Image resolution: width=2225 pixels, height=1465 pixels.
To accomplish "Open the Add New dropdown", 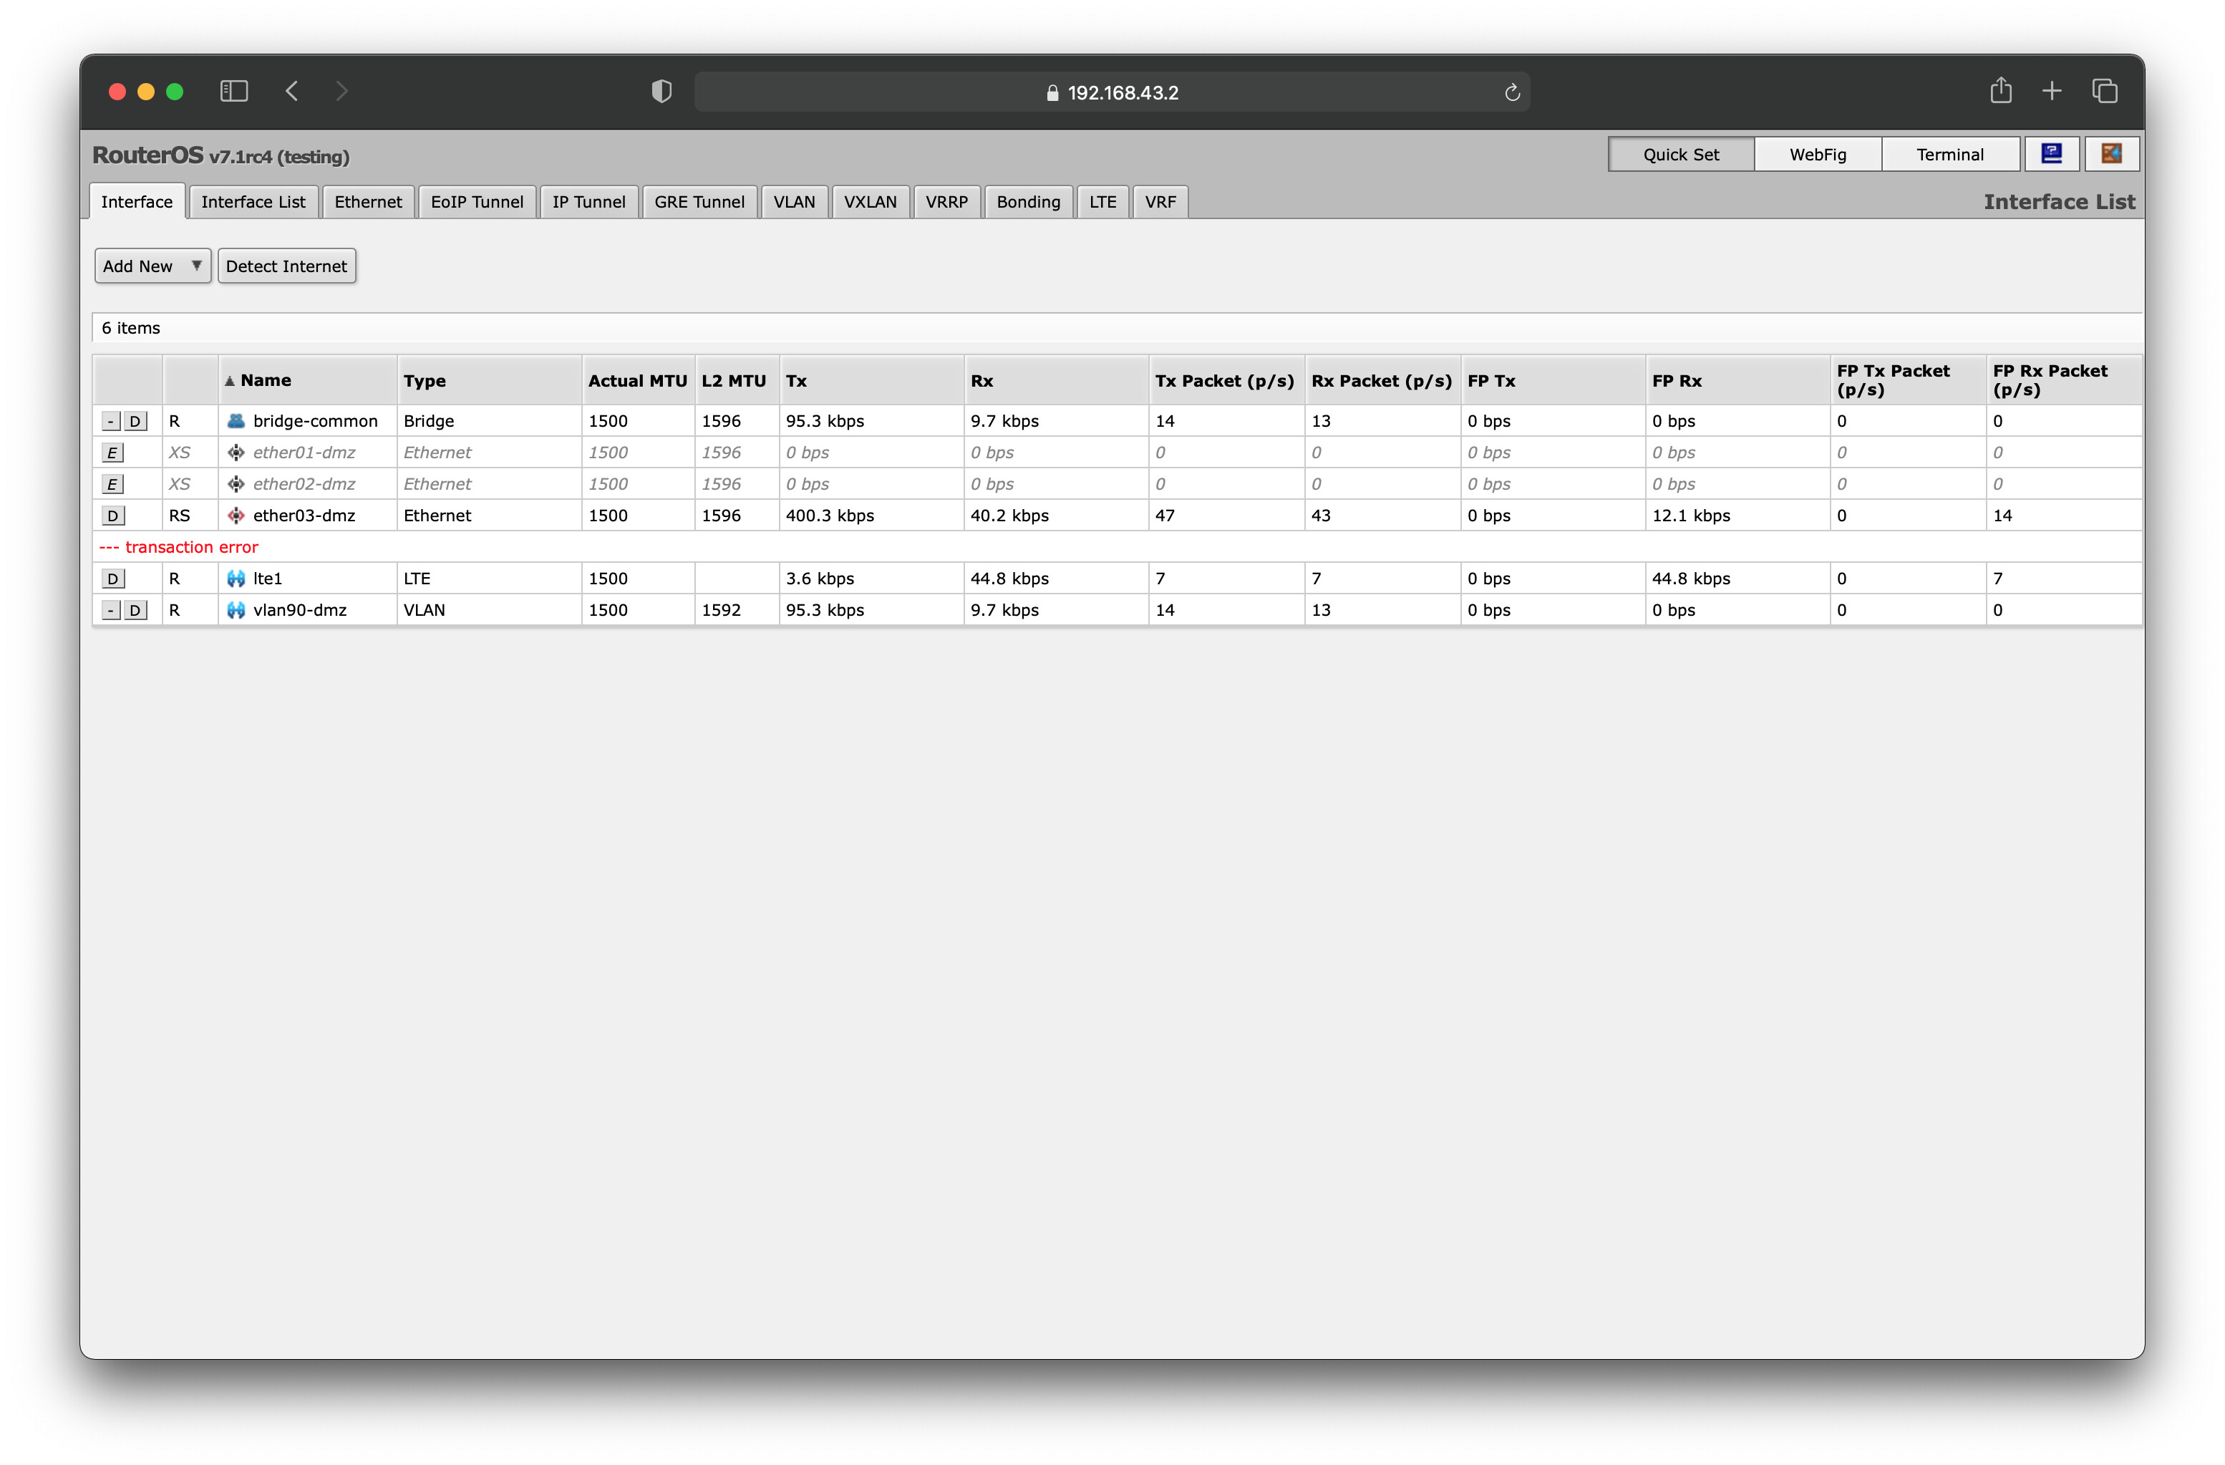I will coord(152,266).
